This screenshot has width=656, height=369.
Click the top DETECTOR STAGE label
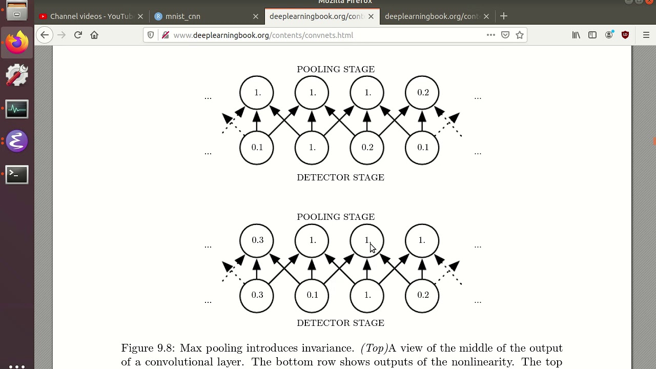(x=340, y=177)
